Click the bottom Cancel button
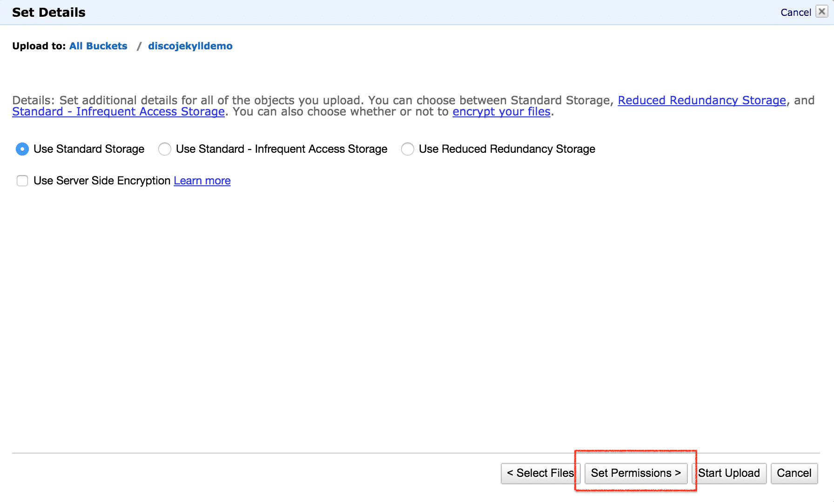 click(x=794, y=473)
